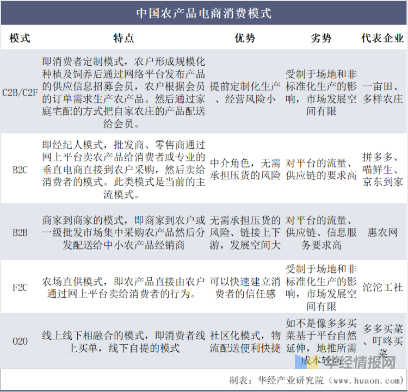Click the table title 中国农产品电商消费模式

pyautogui.click(x=204, y=13)
